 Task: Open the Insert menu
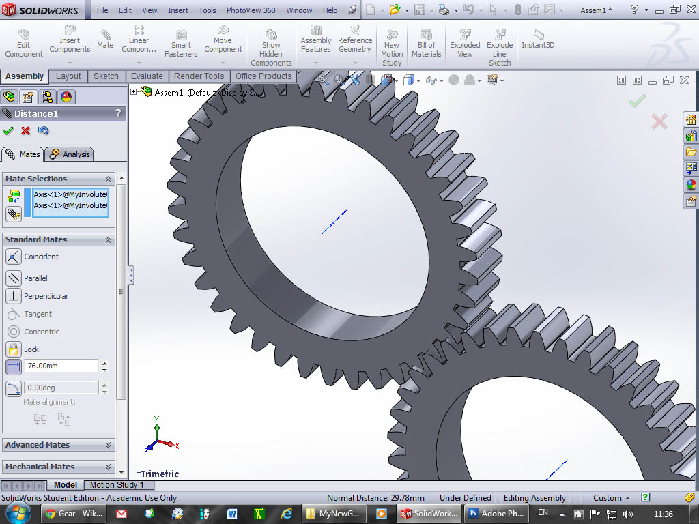coord(178,10)
